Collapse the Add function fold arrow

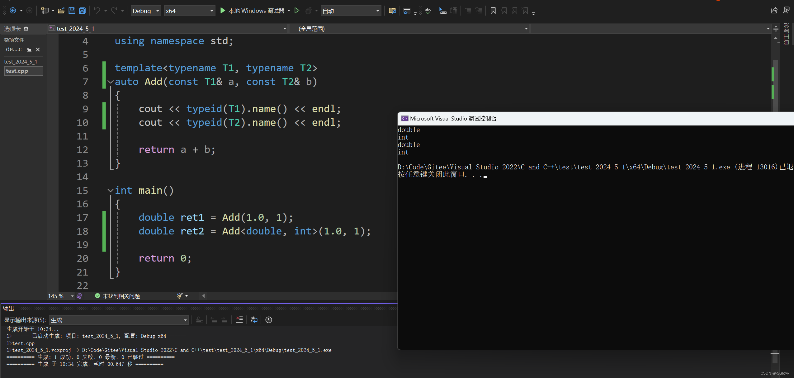(111, 82)
